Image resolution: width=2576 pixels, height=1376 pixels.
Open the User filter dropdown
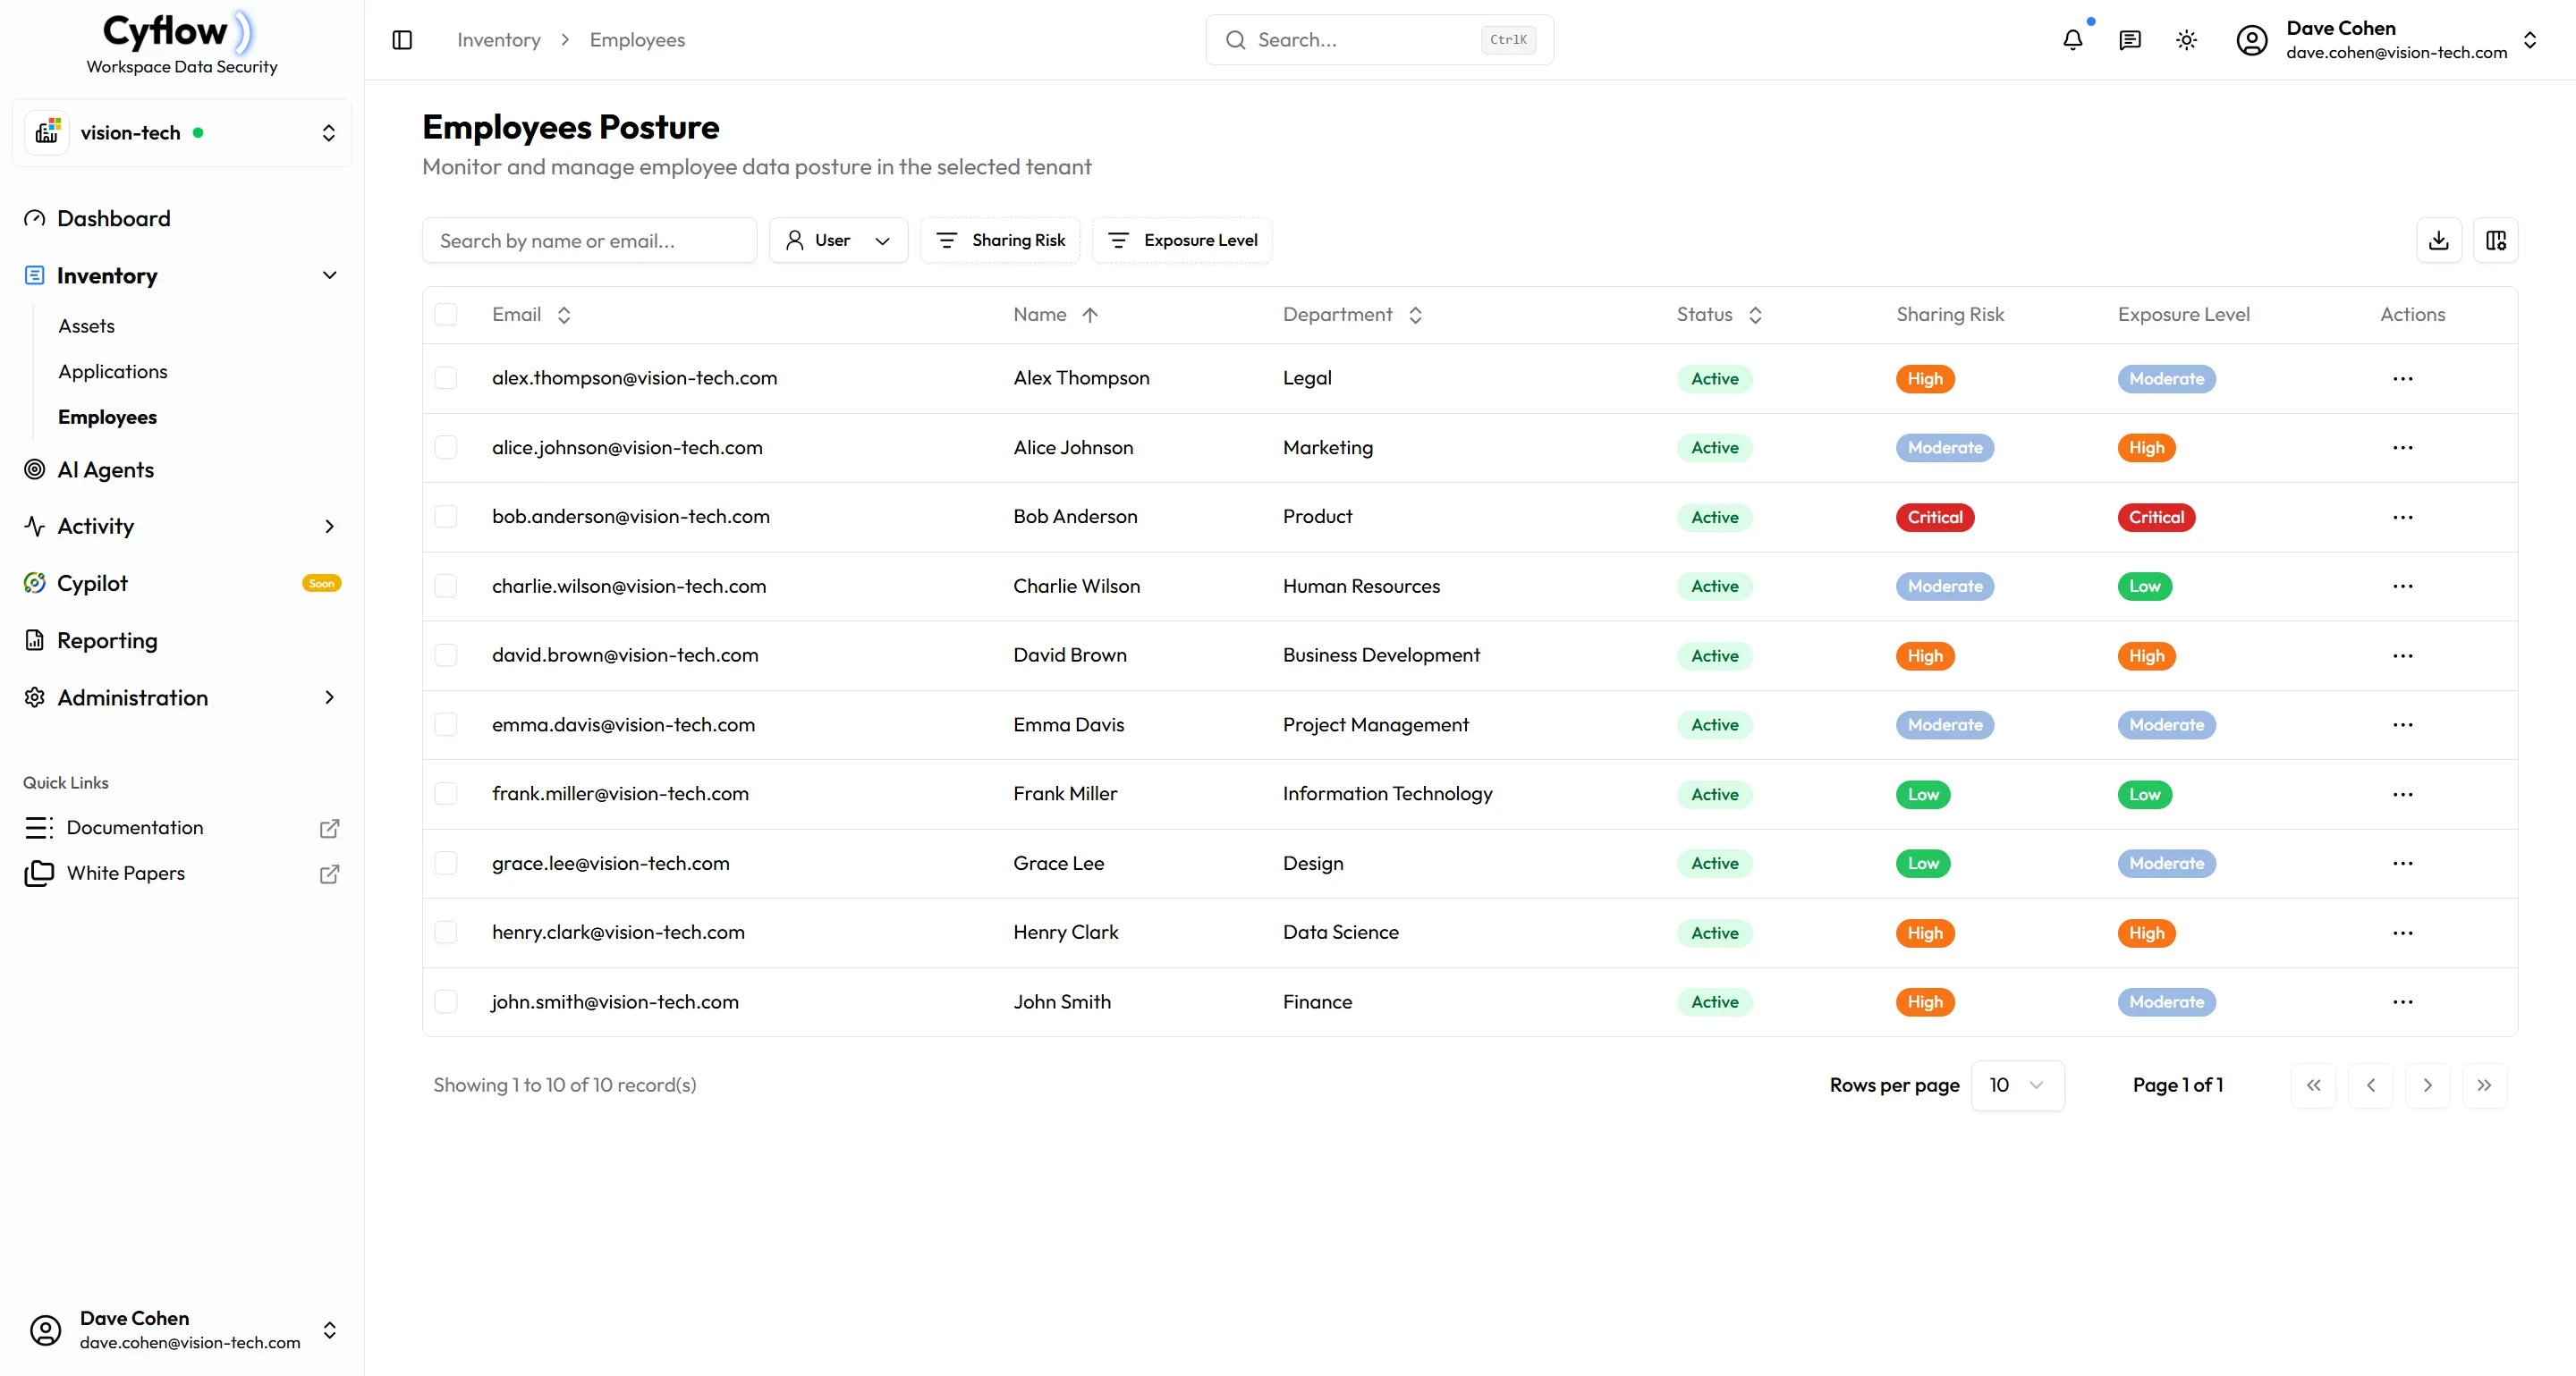point(838,240)
